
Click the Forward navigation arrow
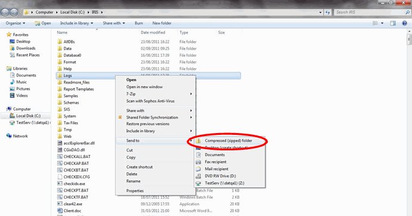click(x=14, y=13)
